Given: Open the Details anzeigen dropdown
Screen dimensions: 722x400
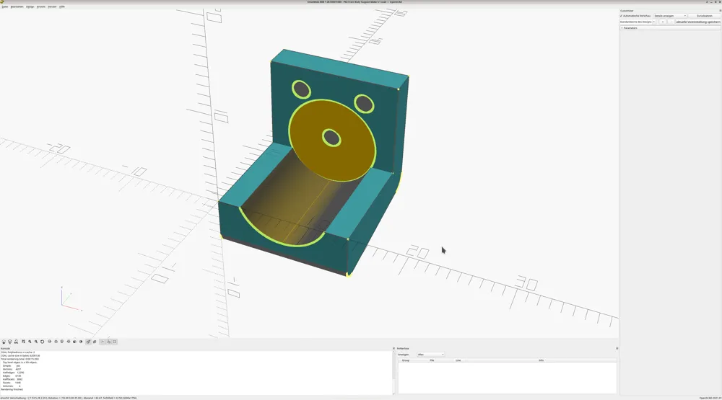Looking at the screenshot, I should 670,16.
